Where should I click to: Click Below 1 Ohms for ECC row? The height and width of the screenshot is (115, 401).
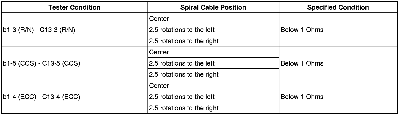(x=302, y=97)
